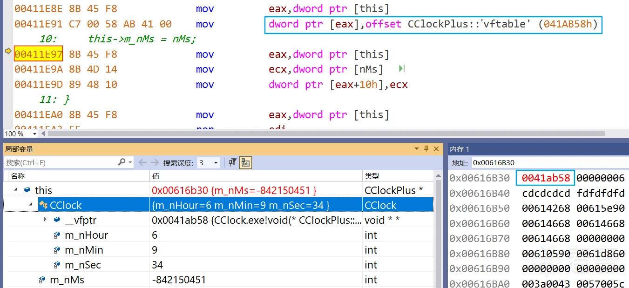Click memory value cdcdcdcd
Image resolution: width=629 pixels, height=288 pixels.
(x=546, y=193)
